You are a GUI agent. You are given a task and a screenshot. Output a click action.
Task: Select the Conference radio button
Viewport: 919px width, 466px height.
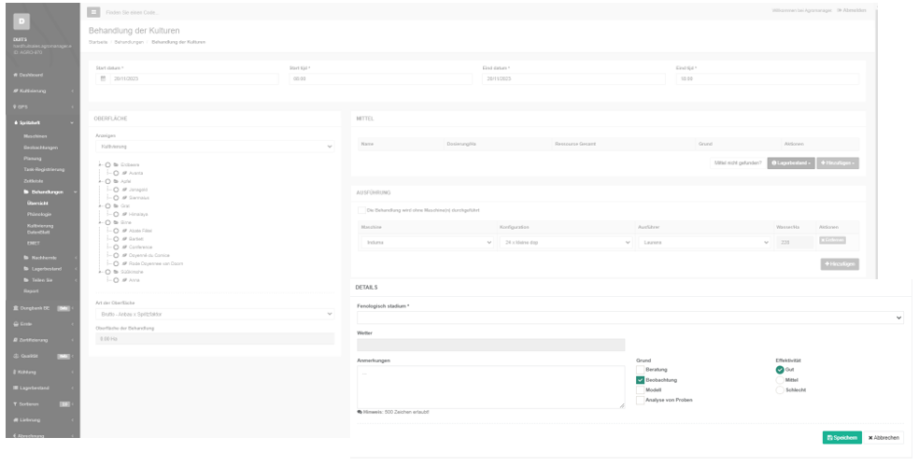click(x=116, y=247)
